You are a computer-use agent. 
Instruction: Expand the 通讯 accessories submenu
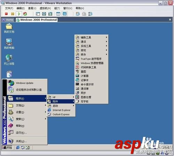(92, 42)
